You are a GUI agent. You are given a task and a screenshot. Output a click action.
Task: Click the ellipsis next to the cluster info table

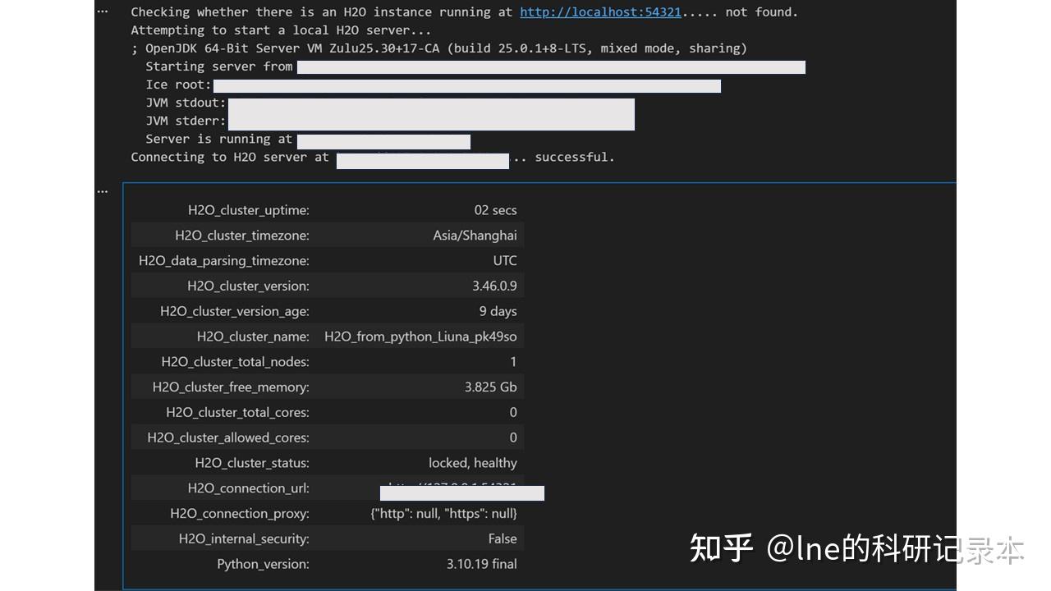click(102, 190)
